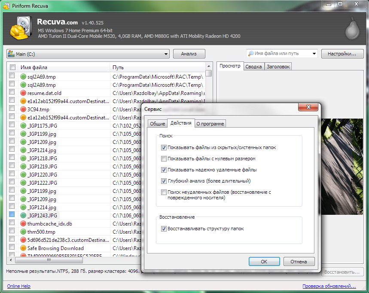Click the horizontal scrollbar thumb of file list
Image resolution: width=369 pixels, height=293 pixels.
(x=49, y=260)
